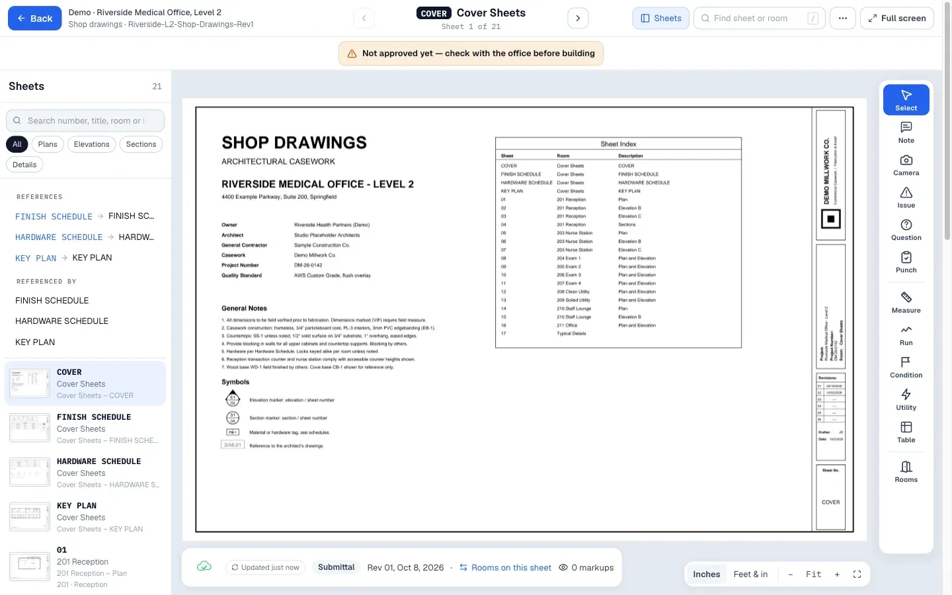
Task: Filter sheets by Details
Action: pos(24,165)
